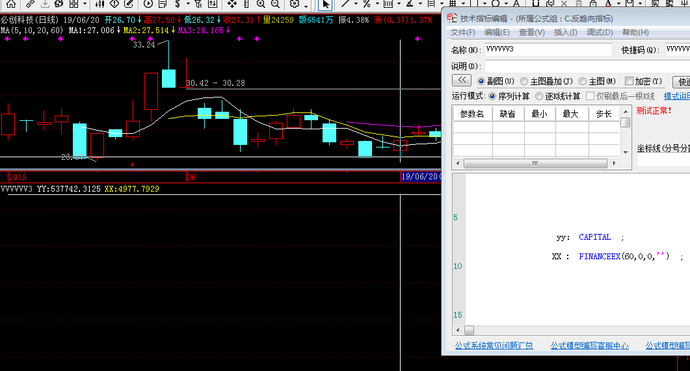Viewport: 690px width, 371px height.
Task: Open 插入(I) menu in formula editor
Action: (x=566, y=32)
